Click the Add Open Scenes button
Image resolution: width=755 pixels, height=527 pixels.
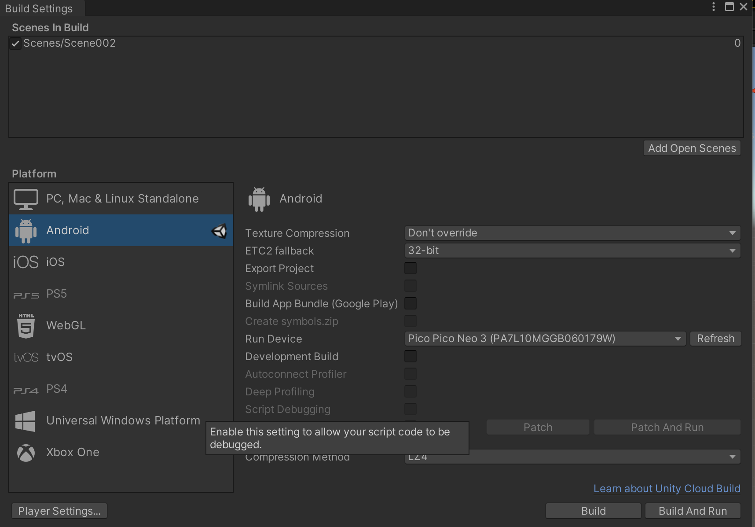pyautogui.click(x=692, y=148)
